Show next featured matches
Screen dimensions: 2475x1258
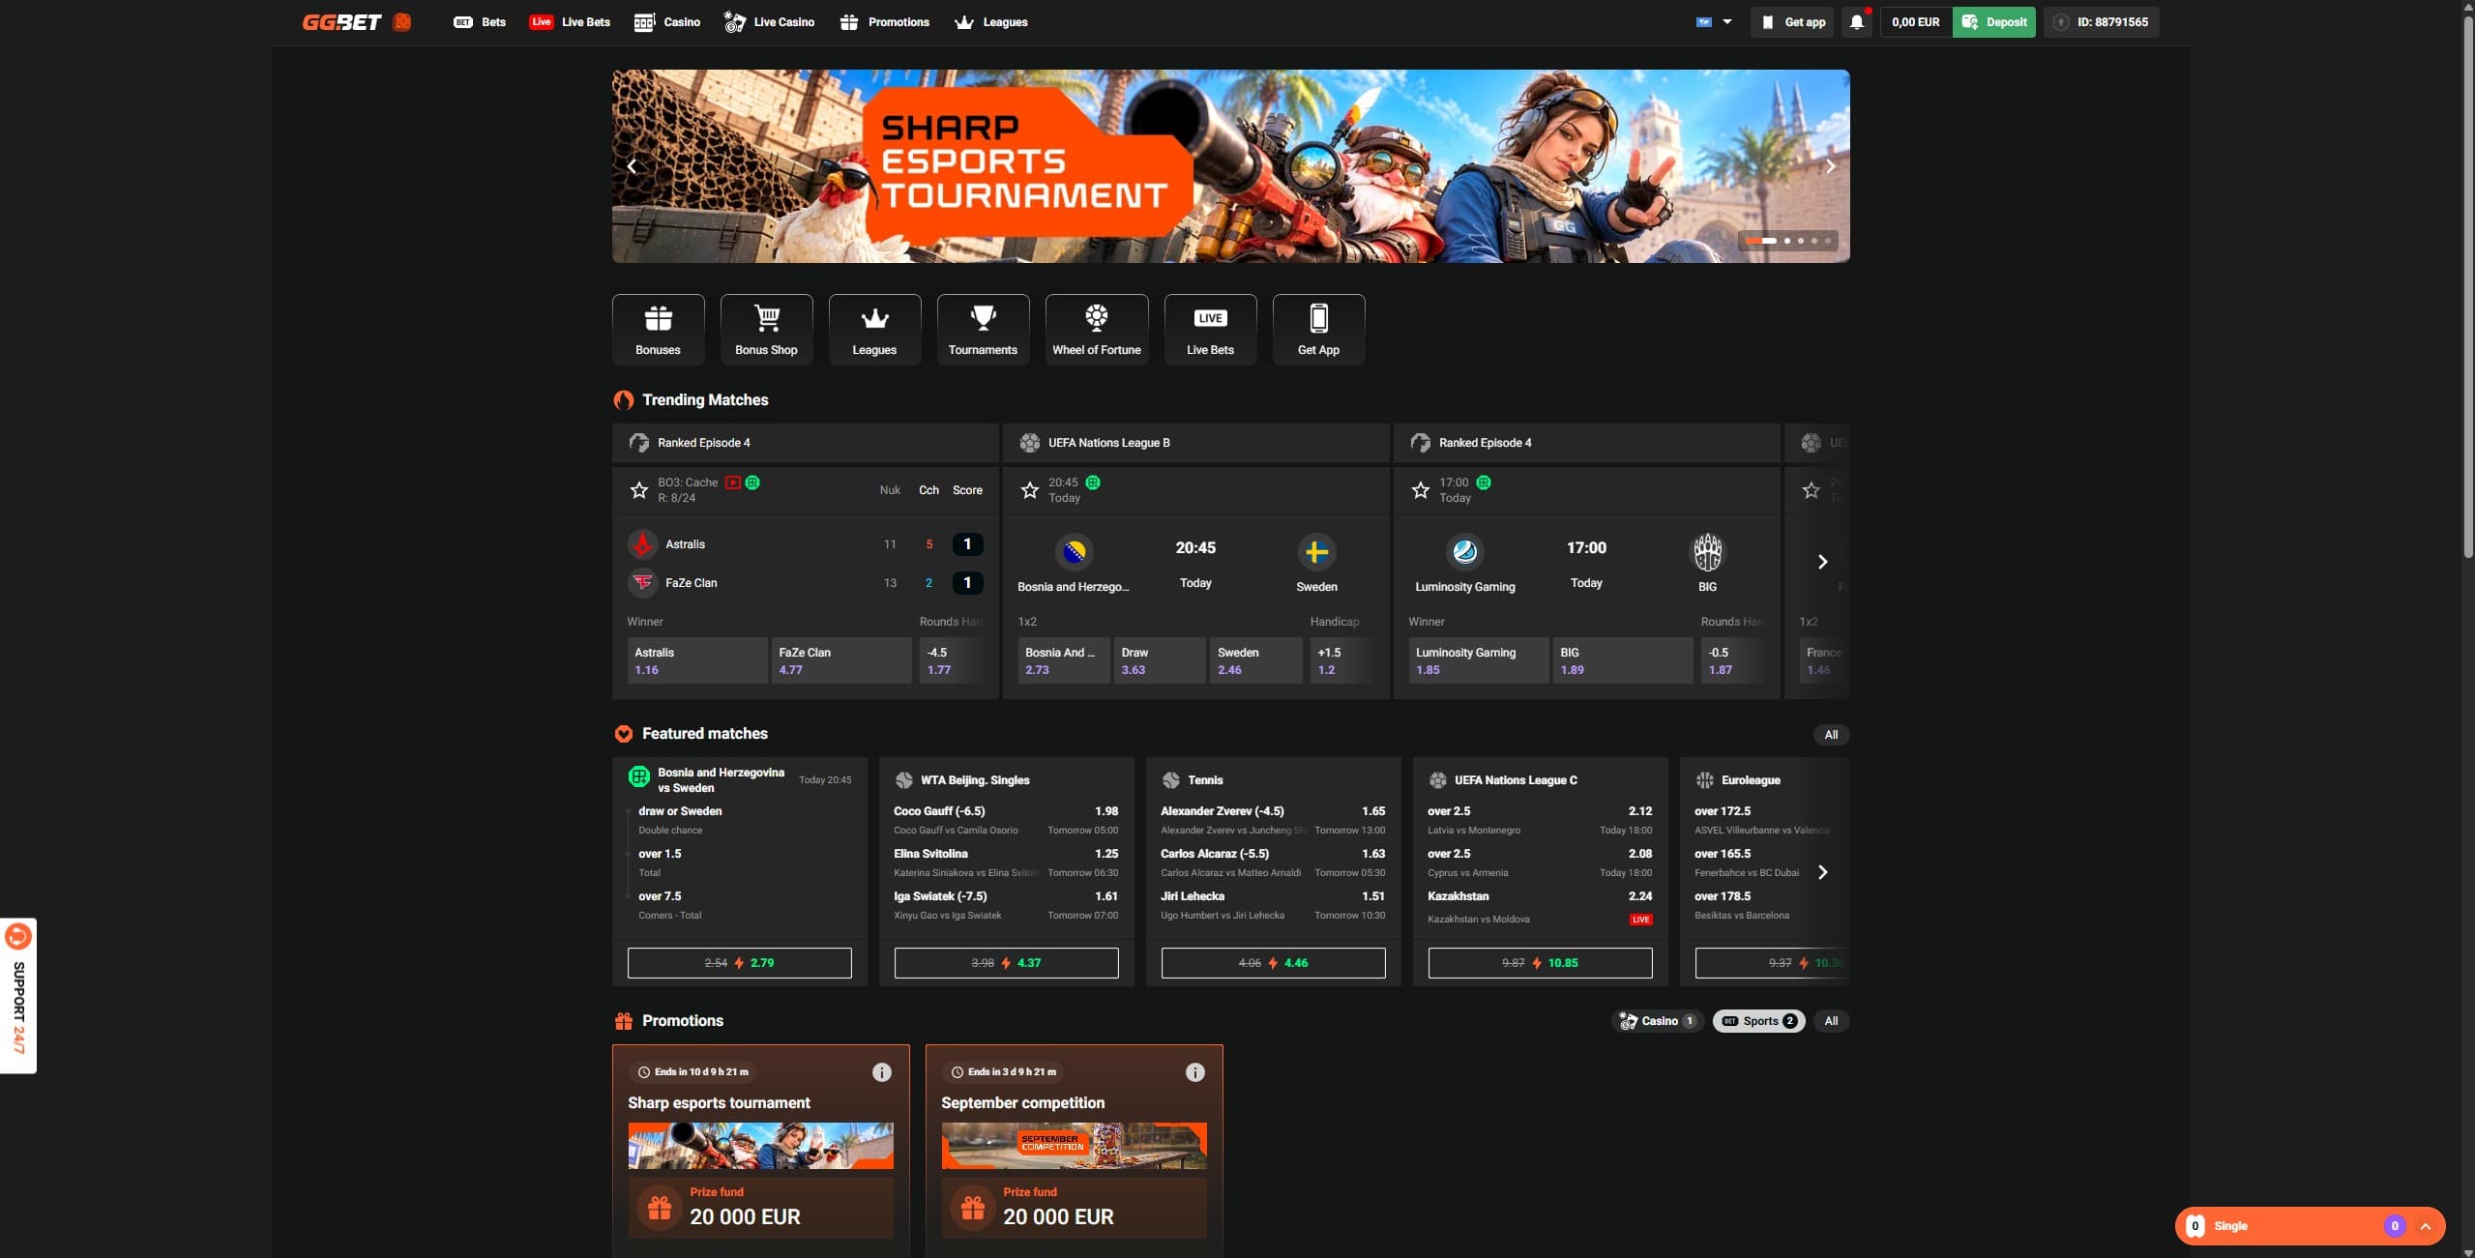point(1822,872)
